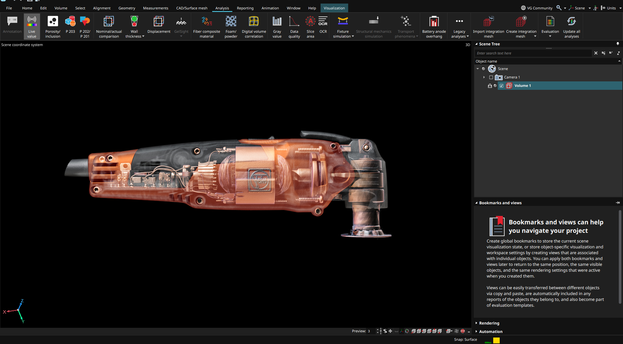
Task: Expand the Camera 1 tree node
Action: point(484,77)
